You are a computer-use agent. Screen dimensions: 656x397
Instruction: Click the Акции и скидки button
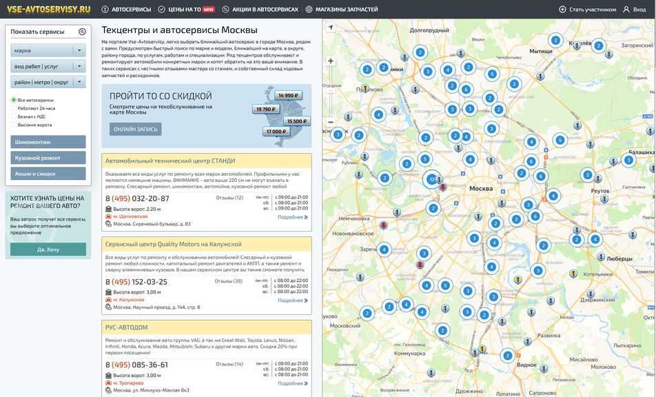point(48,174)
